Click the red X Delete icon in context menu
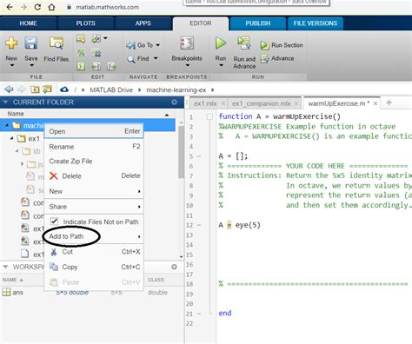This screenshot has width=412, height=344. click(x=54, y=175)
